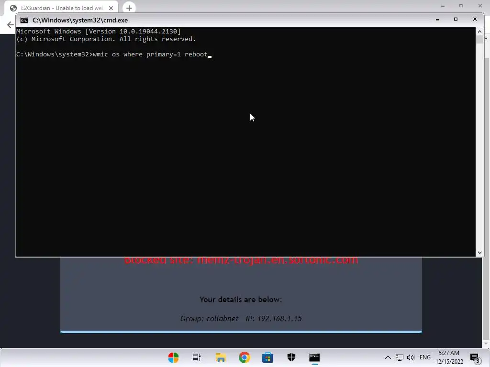Open the notification center icon
Screen dimensions: 490x367
tap(475, 357)
